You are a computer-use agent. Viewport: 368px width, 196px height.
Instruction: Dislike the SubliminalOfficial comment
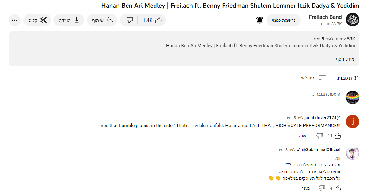322,188
